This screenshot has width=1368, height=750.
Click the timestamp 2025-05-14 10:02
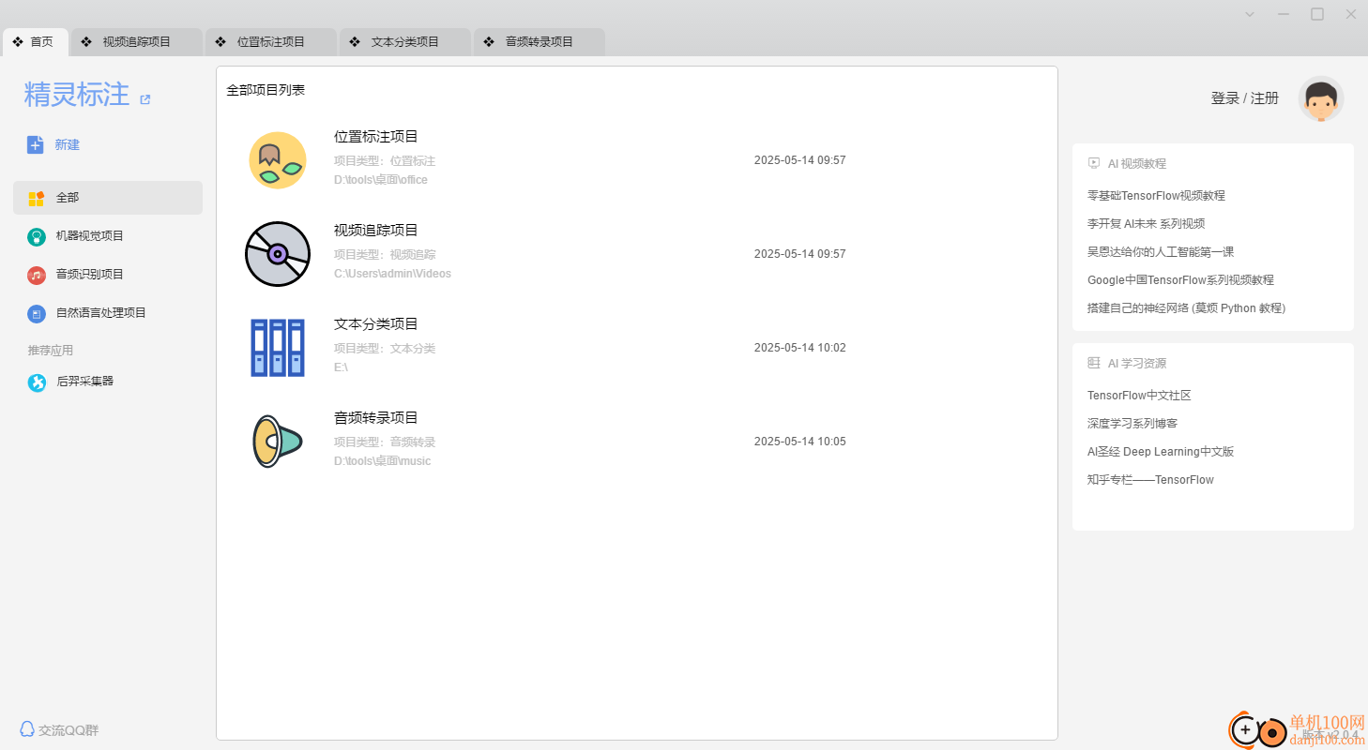coord(799,348)
